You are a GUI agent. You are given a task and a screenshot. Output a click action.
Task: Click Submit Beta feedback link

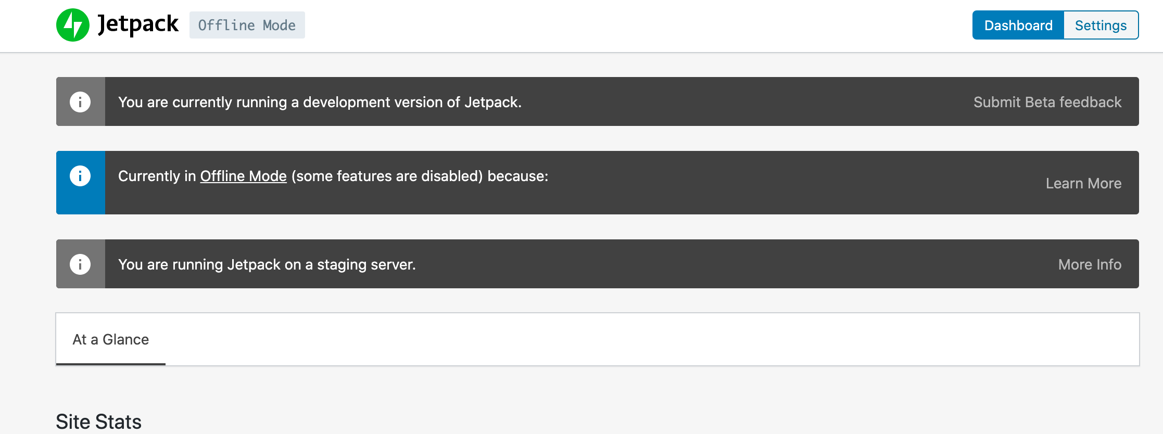1047,102
